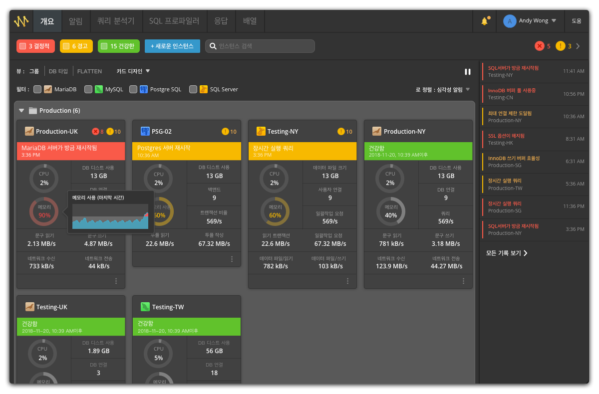Viewport: 599px width, 394px height.
Task: Click Andy Wong's avatar icon
Action: point(510,21)
